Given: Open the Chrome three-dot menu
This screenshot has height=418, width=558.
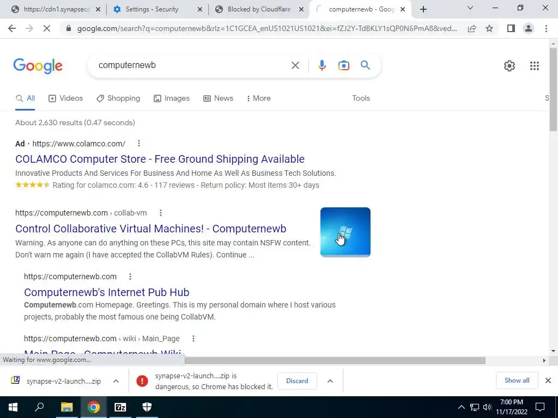Looking at the screenshot, I should [x=546, y=28].
